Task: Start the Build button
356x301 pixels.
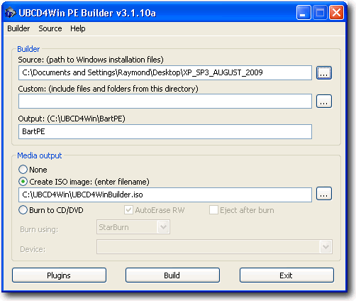Action: pos(172,275)
